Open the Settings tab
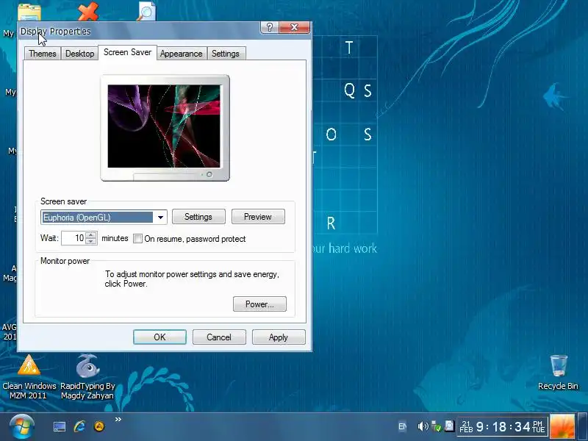Image resolution: width=588 pixels, height=441 pixels. pyautogui.click(x=226, y=54)
